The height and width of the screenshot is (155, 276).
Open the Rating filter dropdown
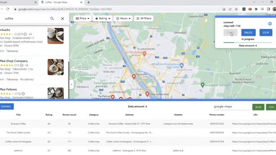click(x=103, y=18)
